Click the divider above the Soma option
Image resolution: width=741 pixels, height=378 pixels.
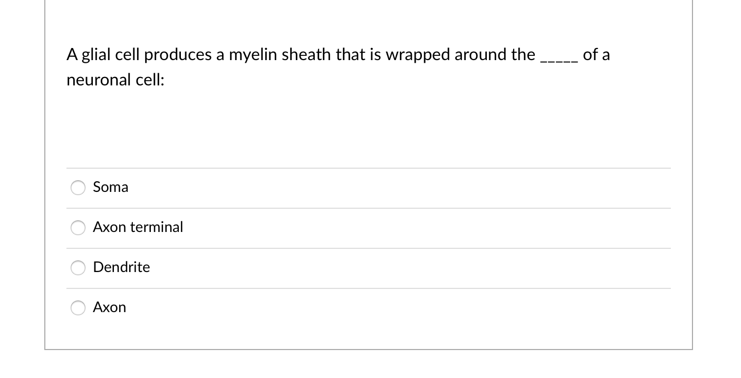pyautogui.click(x=368, y=168)
